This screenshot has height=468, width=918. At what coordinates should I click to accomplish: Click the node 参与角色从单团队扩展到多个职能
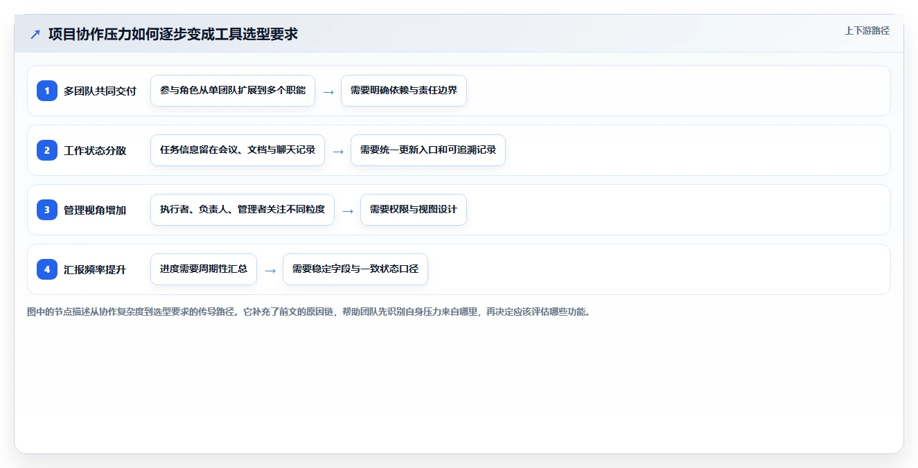click(233, 91)
